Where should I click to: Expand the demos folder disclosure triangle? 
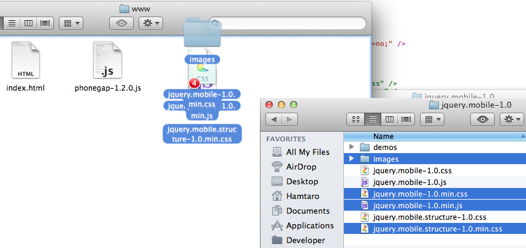click(351, 147)
